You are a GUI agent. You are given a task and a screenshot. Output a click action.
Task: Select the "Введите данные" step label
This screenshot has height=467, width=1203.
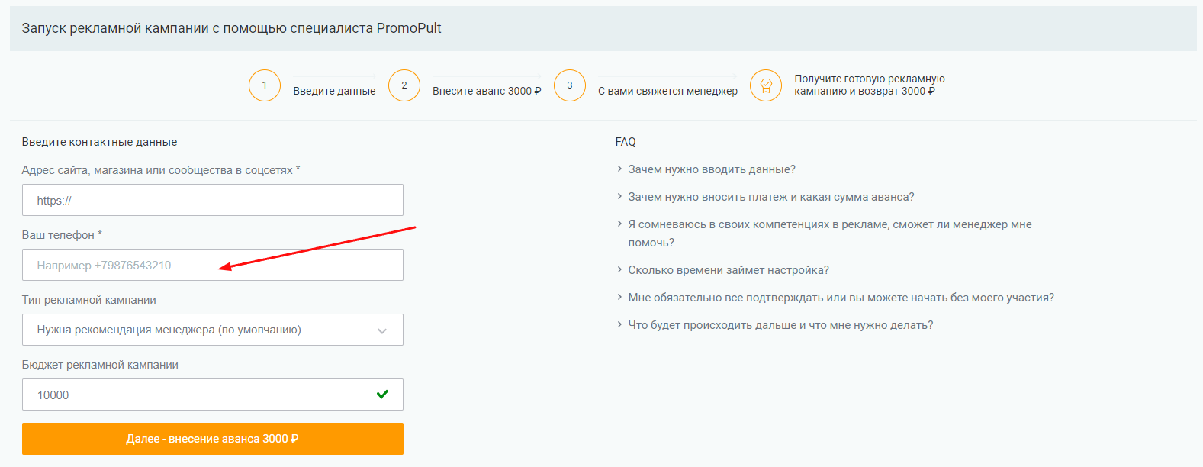pos(333,89)
